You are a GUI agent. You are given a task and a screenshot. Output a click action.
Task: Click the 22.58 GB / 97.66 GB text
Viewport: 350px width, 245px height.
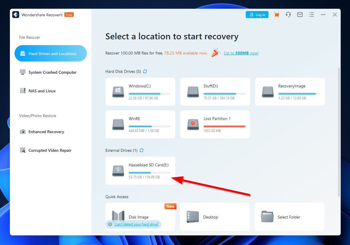tap(143, 98)
